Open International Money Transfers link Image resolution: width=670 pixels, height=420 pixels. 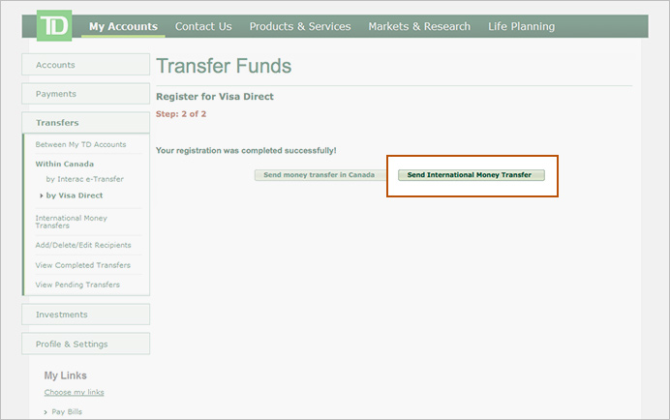(x=72, y=222)
